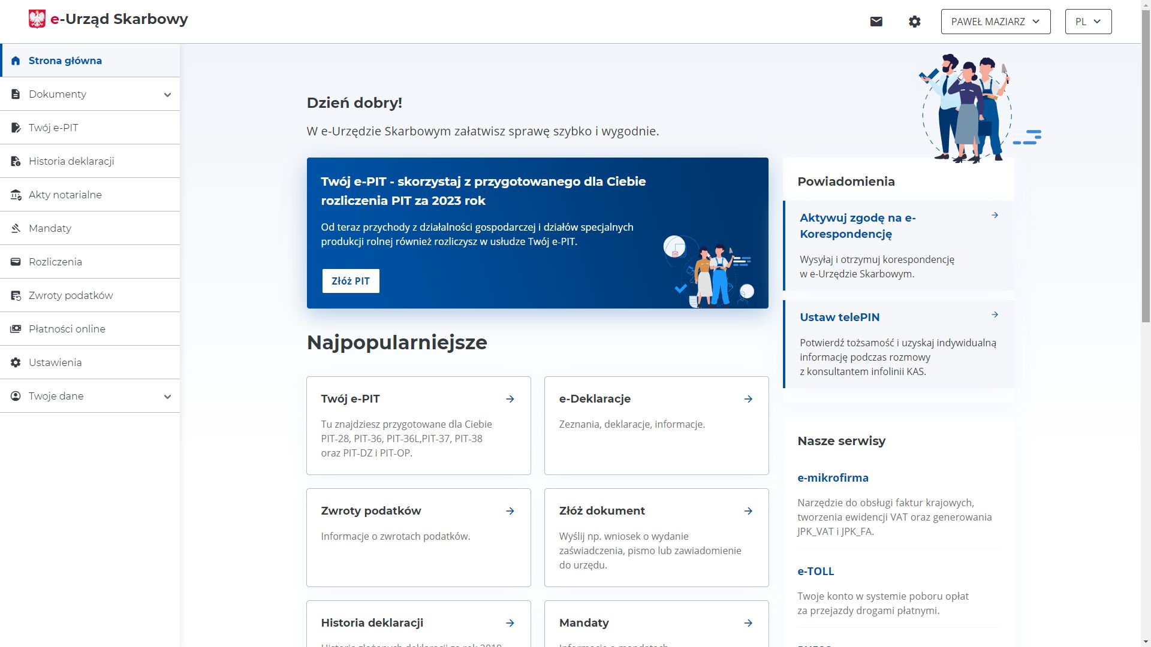Click text 'Zeznania, deklaracje, informacje.'
Image resolution: width=1151 pixels, height=647 pixels.
(x=632, y=424)
